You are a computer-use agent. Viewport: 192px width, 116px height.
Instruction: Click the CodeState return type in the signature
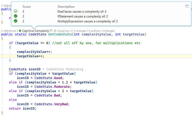37,34
